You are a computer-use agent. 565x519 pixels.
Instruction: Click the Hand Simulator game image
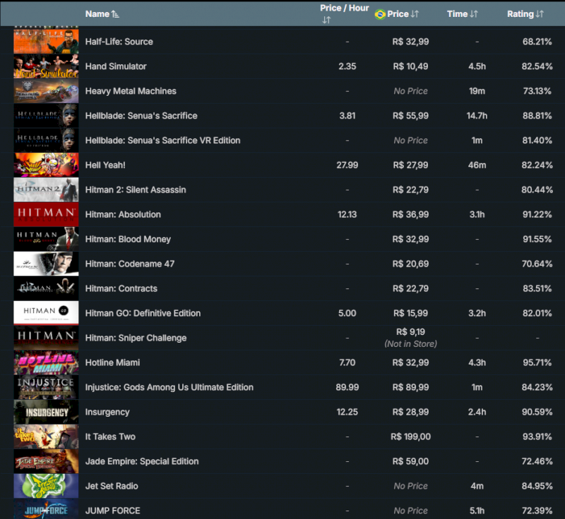click(46, 66)
